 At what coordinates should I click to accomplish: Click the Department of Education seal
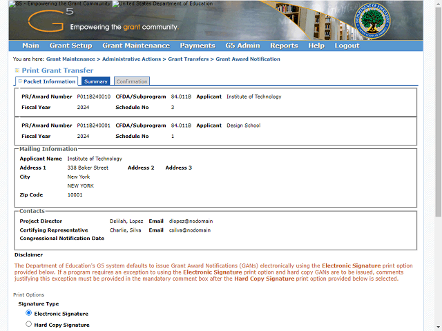pos(372,21)
